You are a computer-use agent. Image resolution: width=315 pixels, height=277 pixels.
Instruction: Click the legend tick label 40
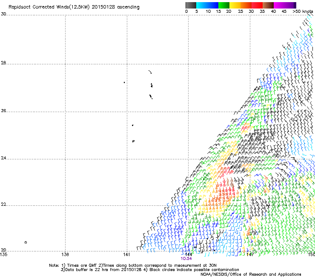[x=273, y=12]
